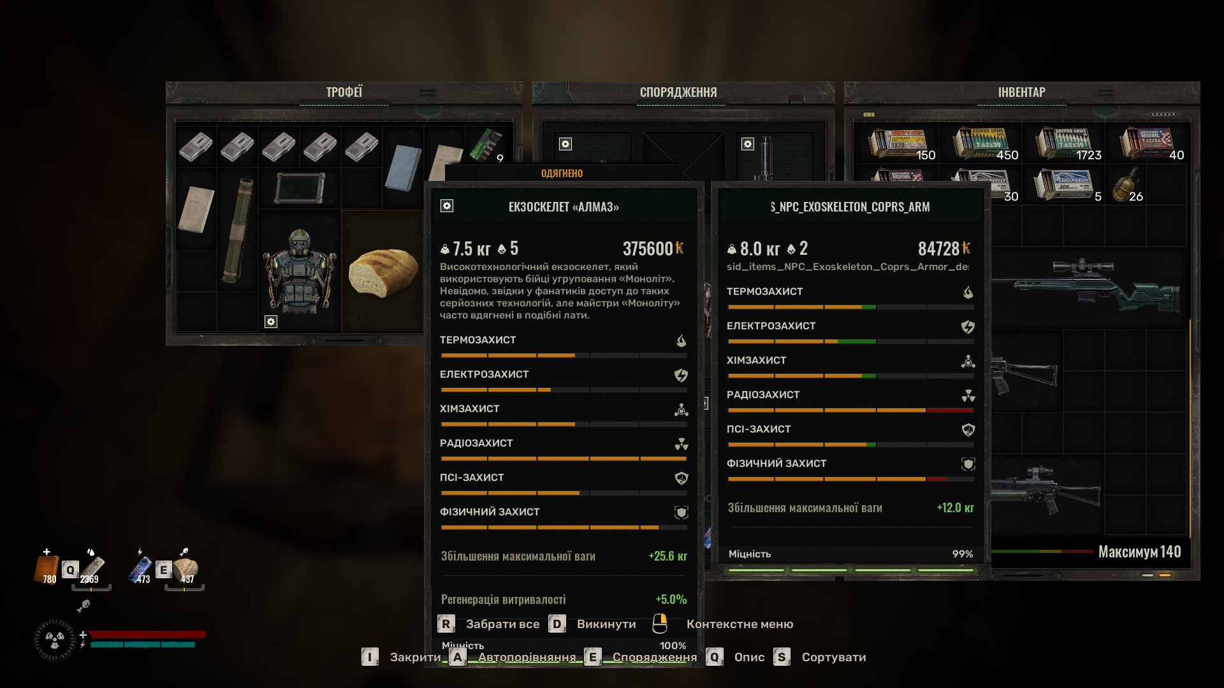Click Закрити to close inventory
The image size is (1224, 688).
[x=415, y=657]
